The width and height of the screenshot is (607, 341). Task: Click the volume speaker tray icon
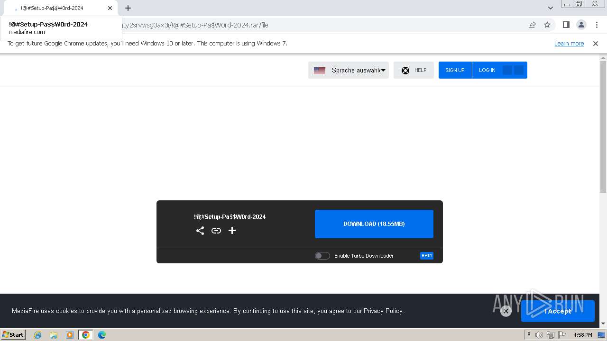pyautogui.click(x=539, y=335)
